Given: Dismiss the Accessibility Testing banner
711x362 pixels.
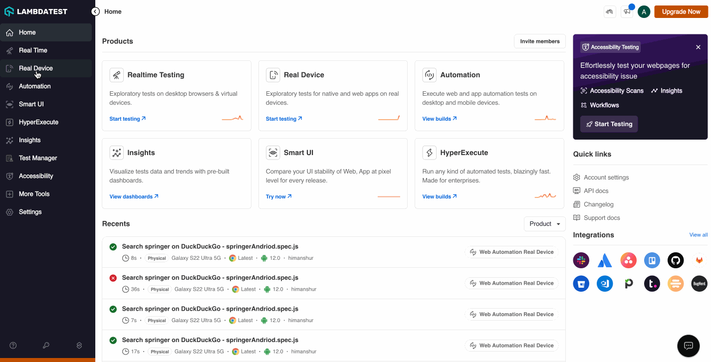Looking at the screenshot, I should click(x=698, y=47).
